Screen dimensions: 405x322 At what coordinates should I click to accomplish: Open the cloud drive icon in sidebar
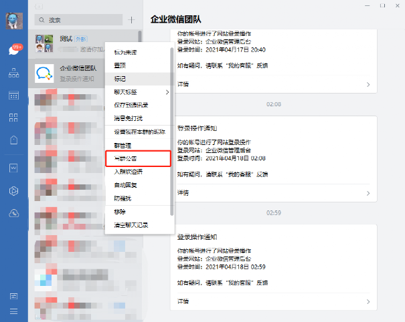tap(13, 213)
